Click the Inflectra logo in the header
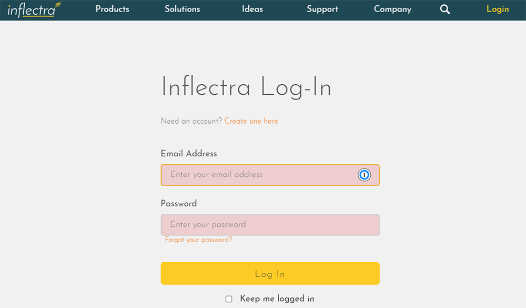 pos(31,9)
